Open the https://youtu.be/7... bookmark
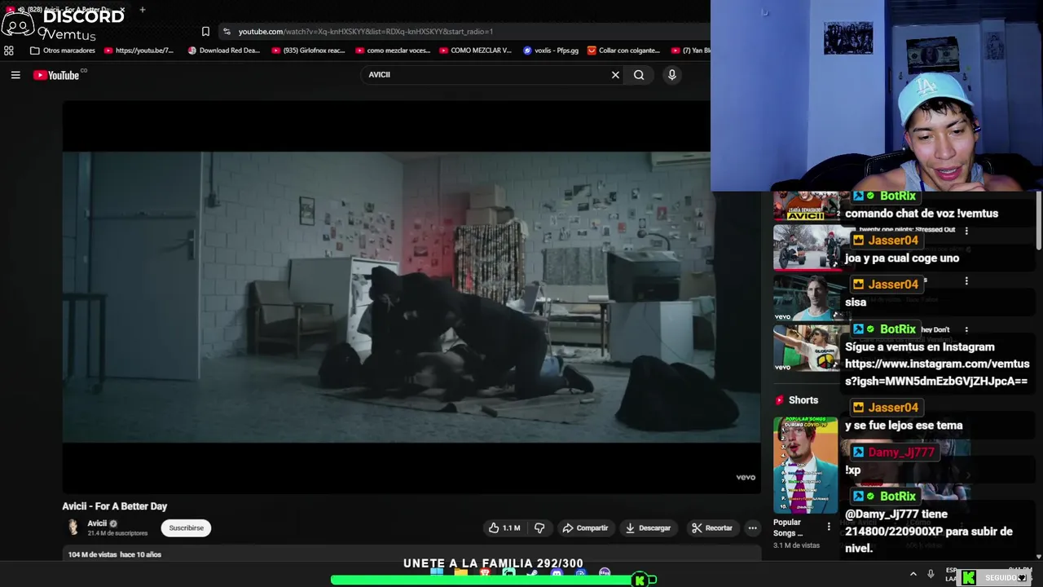This screenshot has width=1043, height=587. click(139, 51)
